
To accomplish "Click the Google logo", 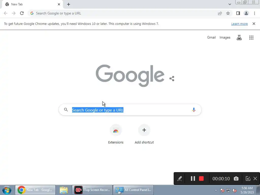I will click(130, 75).
